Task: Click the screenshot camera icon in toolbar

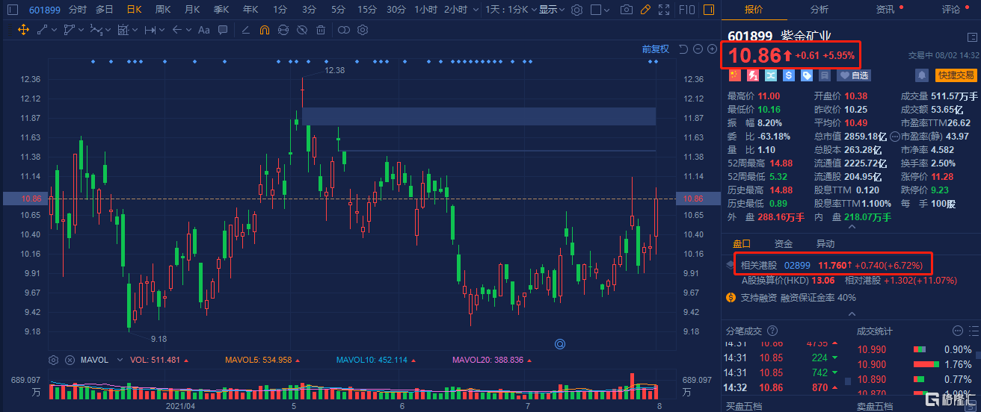Action: 627,10
